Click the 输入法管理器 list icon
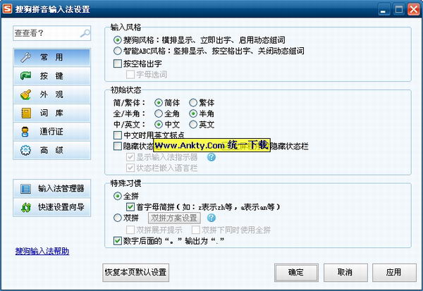 [26, 189]
